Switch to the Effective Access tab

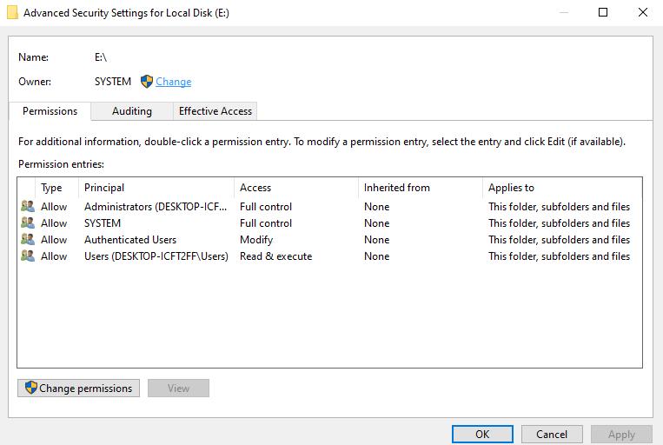point(215,111)
